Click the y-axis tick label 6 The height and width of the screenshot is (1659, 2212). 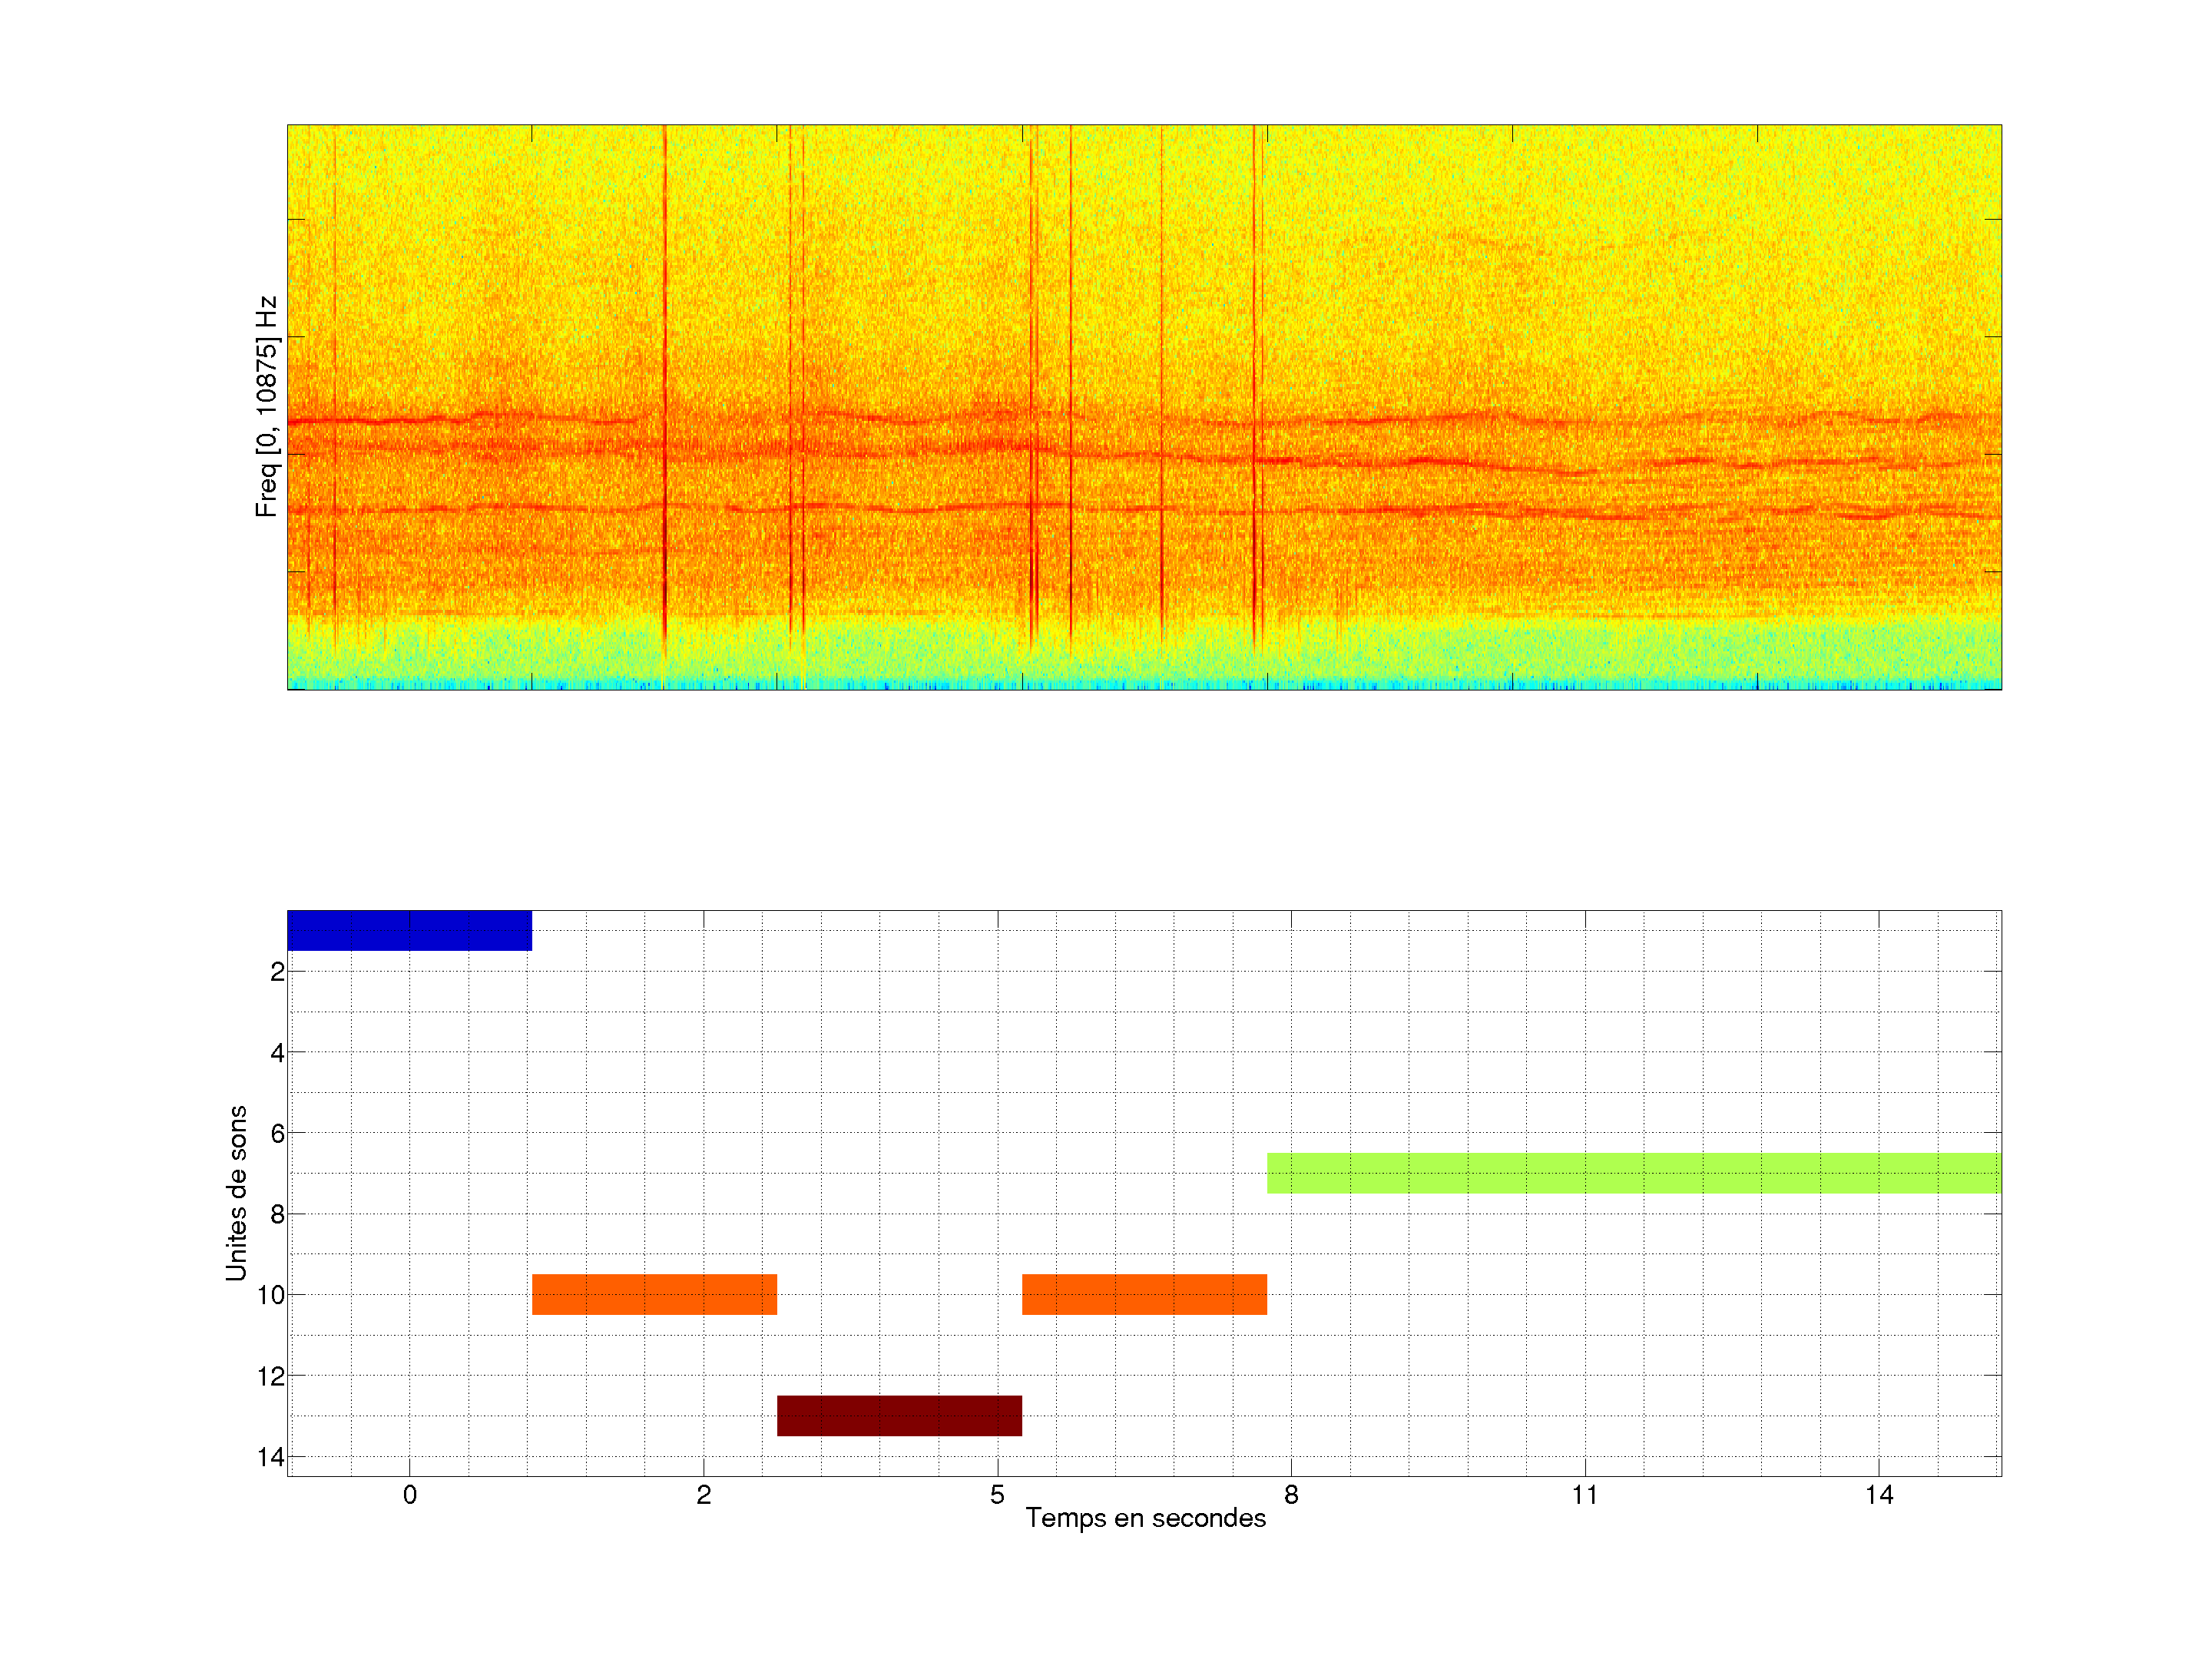tap(277, 1133)
